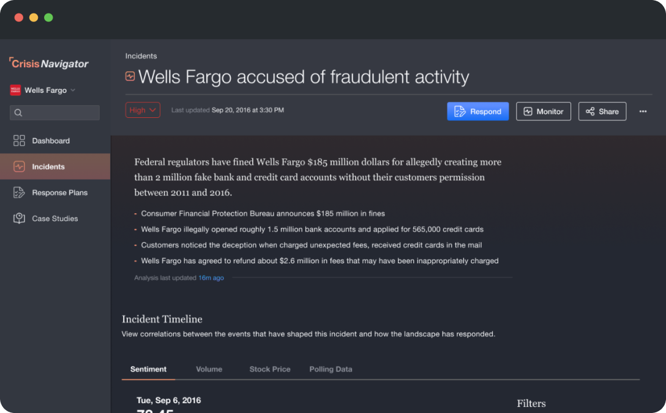Go to Incidents breadcrumb above the title
This screenshot has width=666, height=413.
[x=141, y=56]
